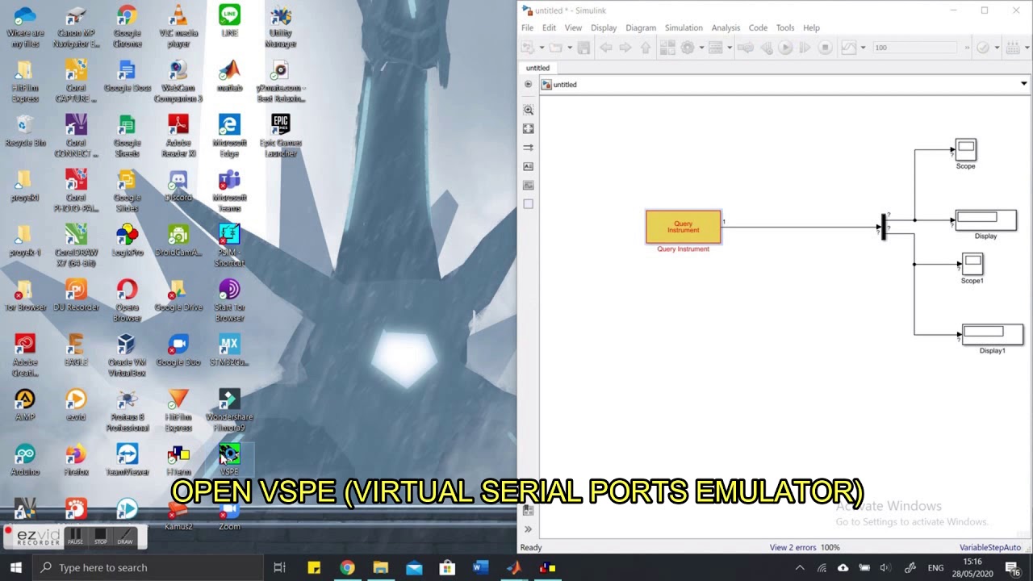Screen dimensions: 1033x581
Task: Click the Model Advisor checkmark icon
Action: (982, 48)
